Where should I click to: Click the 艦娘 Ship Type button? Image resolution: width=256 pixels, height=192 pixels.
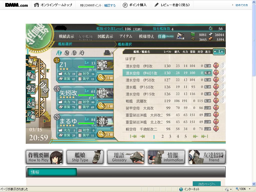tap(85, 157)
